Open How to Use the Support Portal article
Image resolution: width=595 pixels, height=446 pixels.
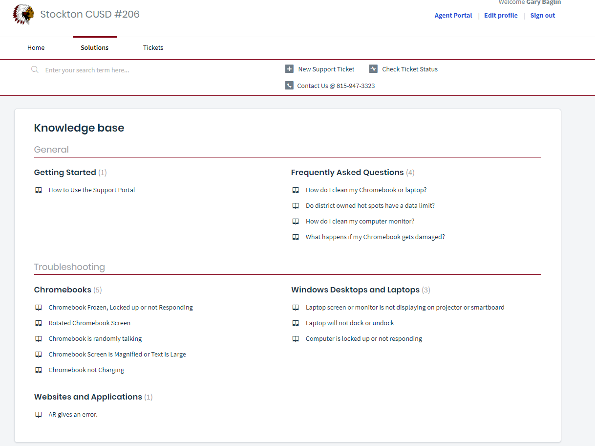click(92, 190)
